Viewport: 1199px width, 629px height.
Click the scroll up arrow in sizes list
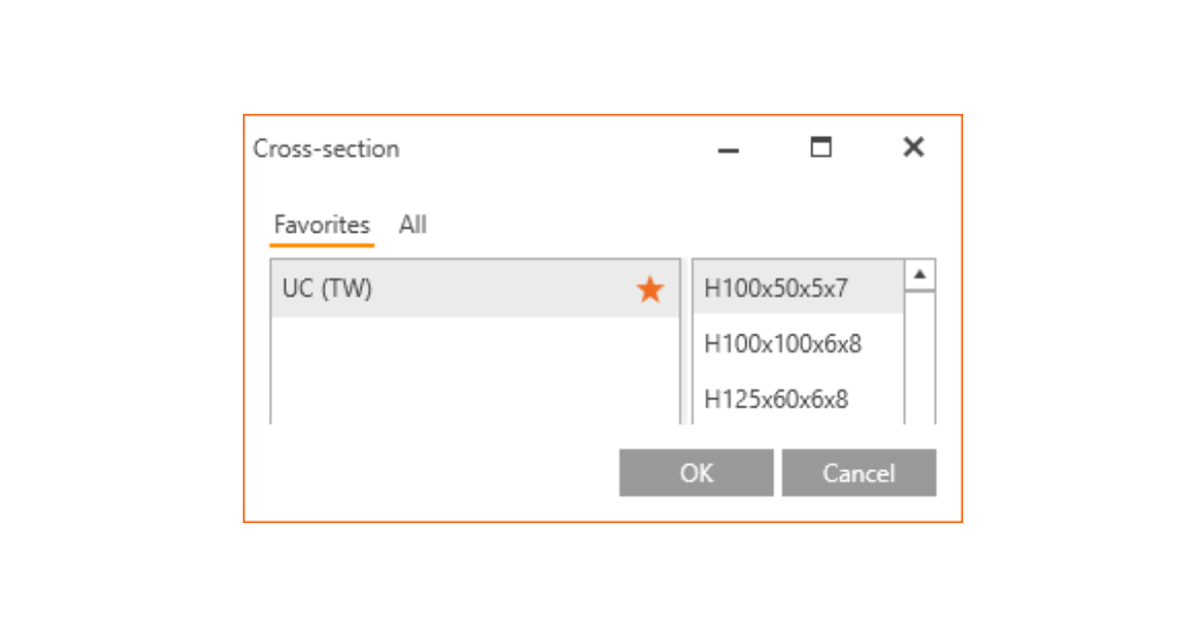pos(920,275)
